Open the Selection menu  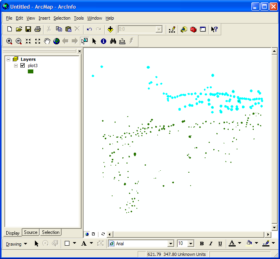pos(62,18)
